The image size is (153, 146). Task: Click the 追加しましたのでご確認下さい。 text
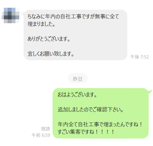click(x=90, y=110)
